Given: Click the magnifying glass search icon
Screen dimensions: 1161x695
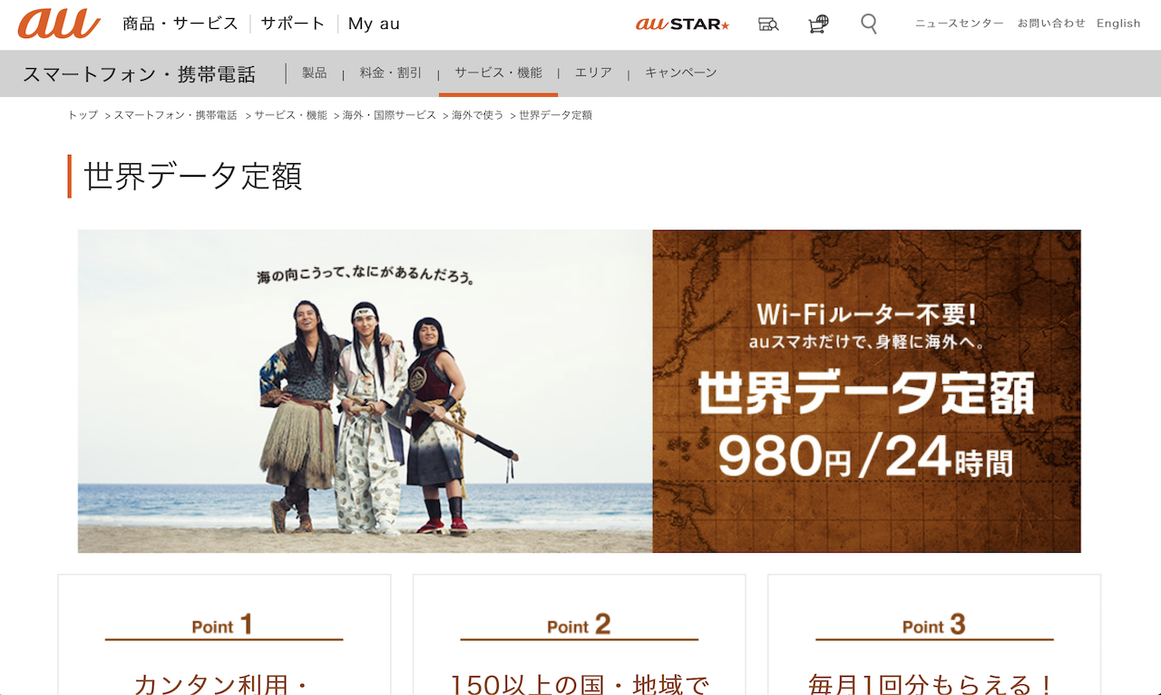Looking at the screenshot, I should 869,24.
